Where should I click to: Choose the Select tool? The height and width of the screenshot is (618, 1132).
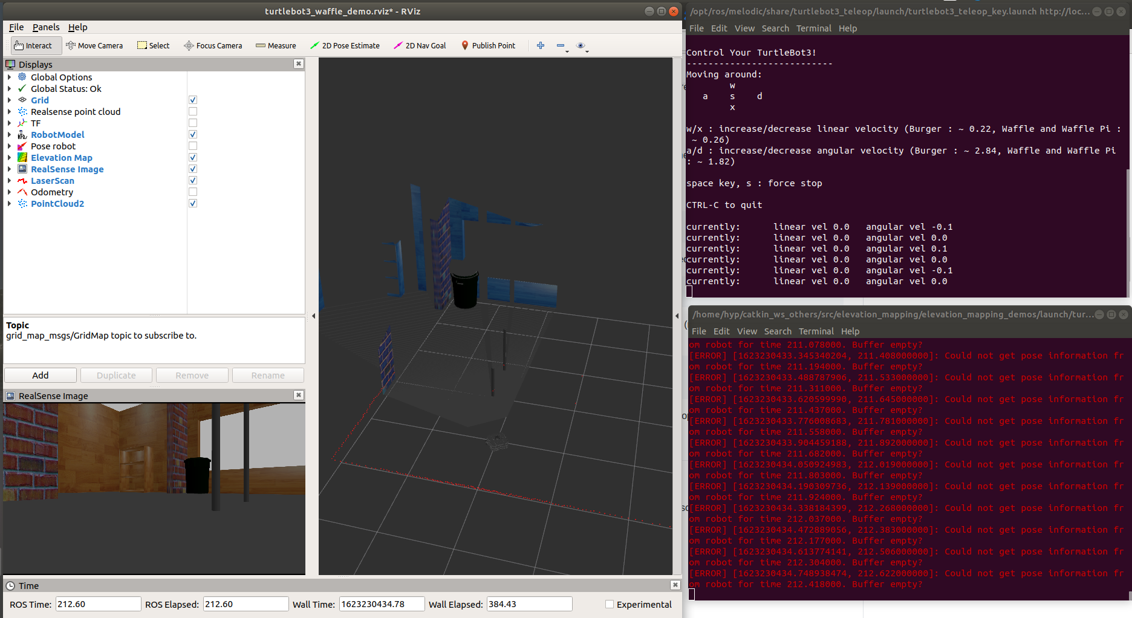[154, 45]
